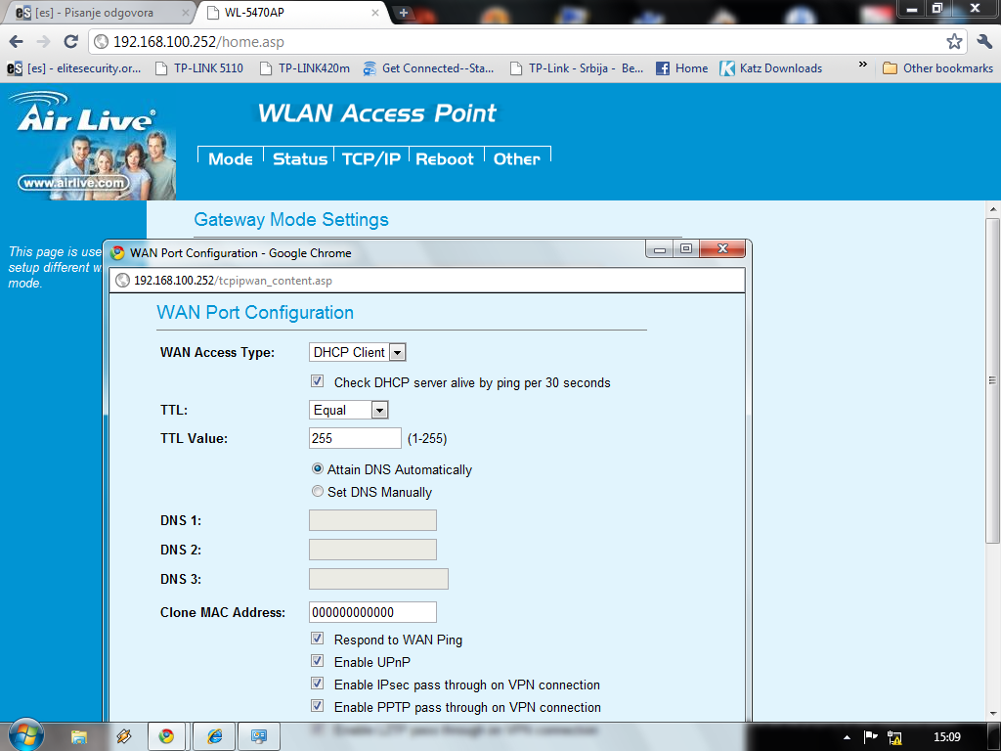Click the main page scrollbar down arrow
This screenshot has height=751, width=1001.
[993, 713]
